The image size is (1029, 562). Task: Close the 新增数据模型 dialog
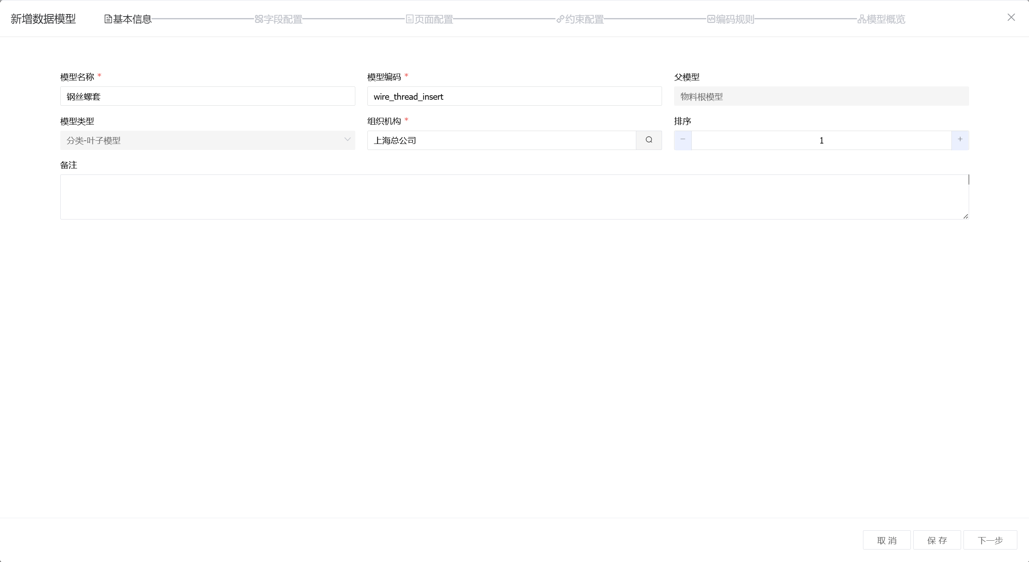[1011, 17]
